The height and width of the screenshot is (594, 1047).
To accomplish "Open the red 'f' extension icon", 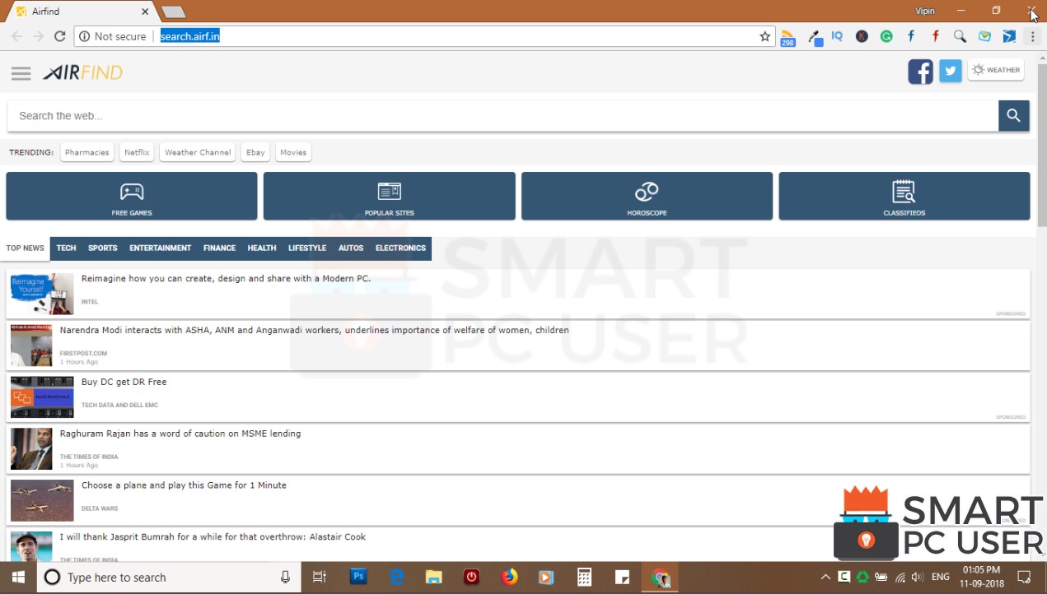I will pyautogui.click(x=936, y=36).
